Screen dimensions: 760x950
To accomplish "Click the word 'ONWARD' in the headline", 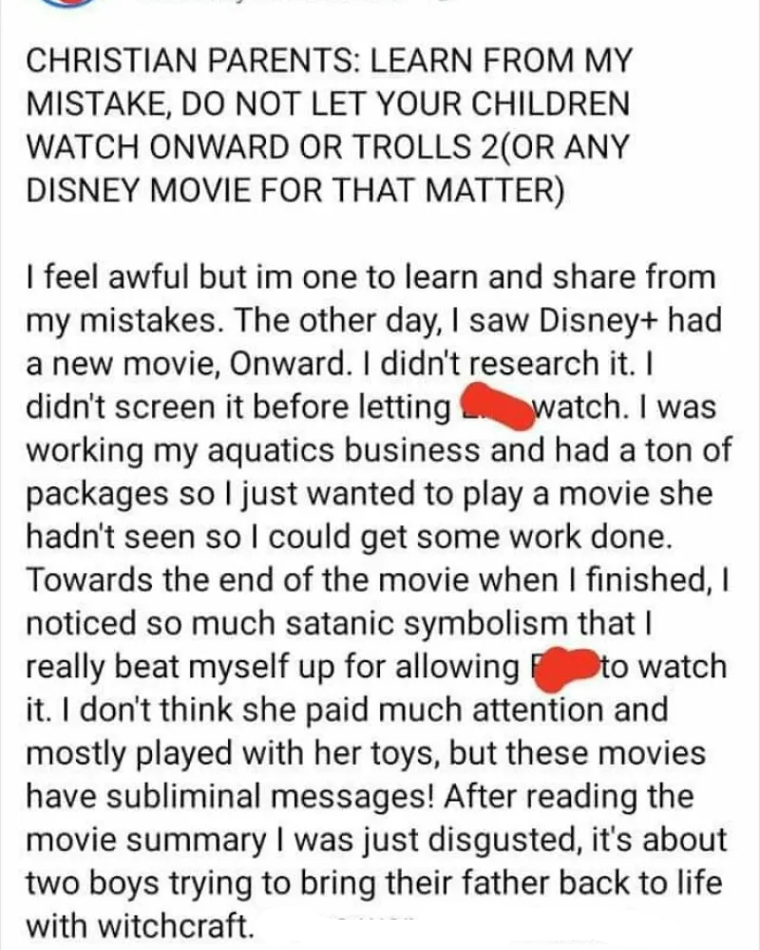I will coord(218,147).
